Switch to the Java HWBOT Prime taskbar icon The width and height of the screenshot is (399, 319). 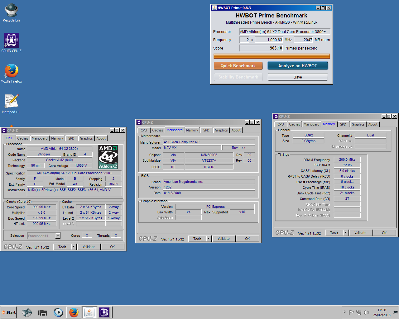[x=89, y=312]
